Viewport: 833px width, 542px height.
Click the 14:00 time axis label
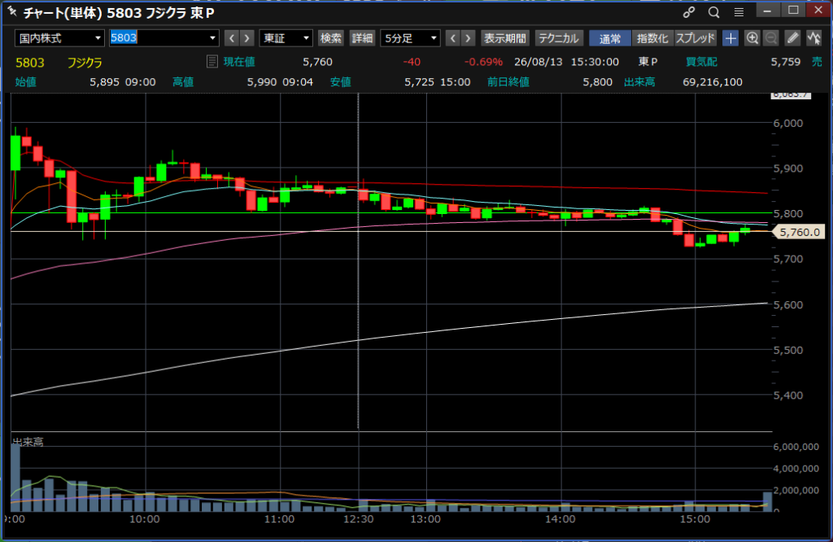point(560,519)
